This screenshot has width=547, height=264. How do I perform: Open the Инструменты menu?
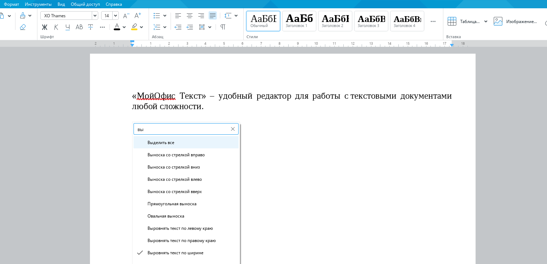(38, 4)
